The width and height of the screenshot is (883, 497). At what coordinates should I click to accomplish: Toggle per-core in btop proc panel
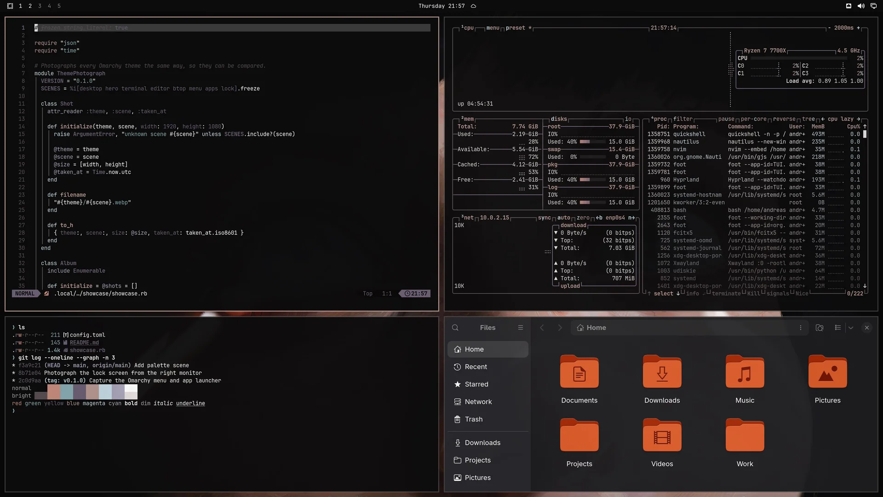754,119
